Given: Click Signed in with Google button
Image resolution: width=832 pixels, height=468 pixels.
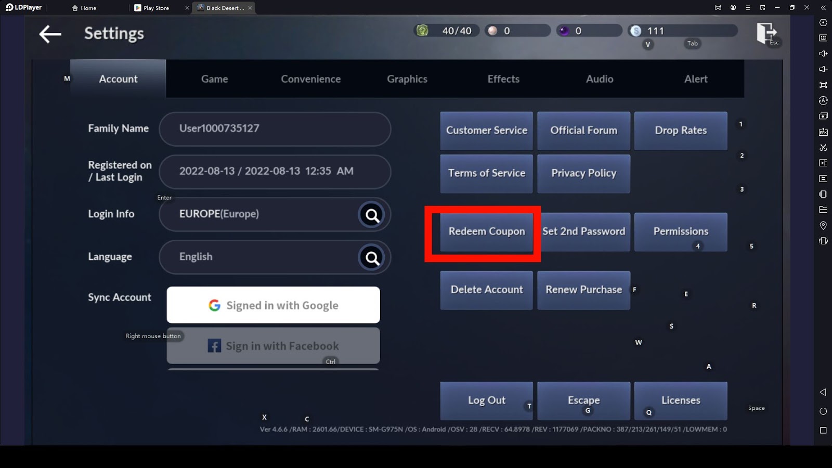Looking at the screenshot, I should click(274, 305).
